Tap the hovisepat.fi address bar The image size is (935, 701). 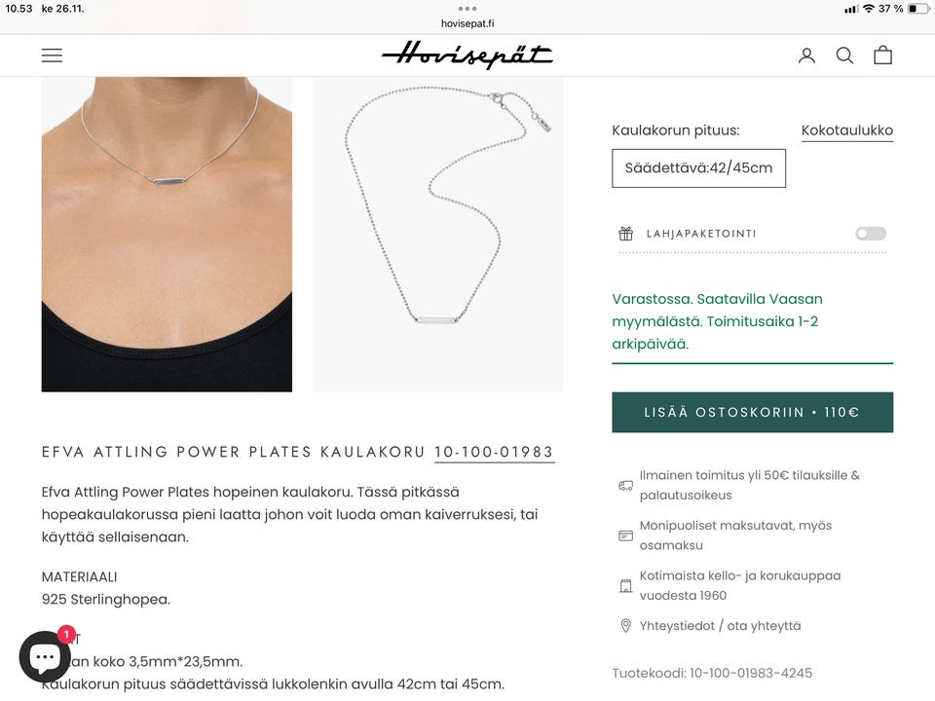[x=467, y=23]
